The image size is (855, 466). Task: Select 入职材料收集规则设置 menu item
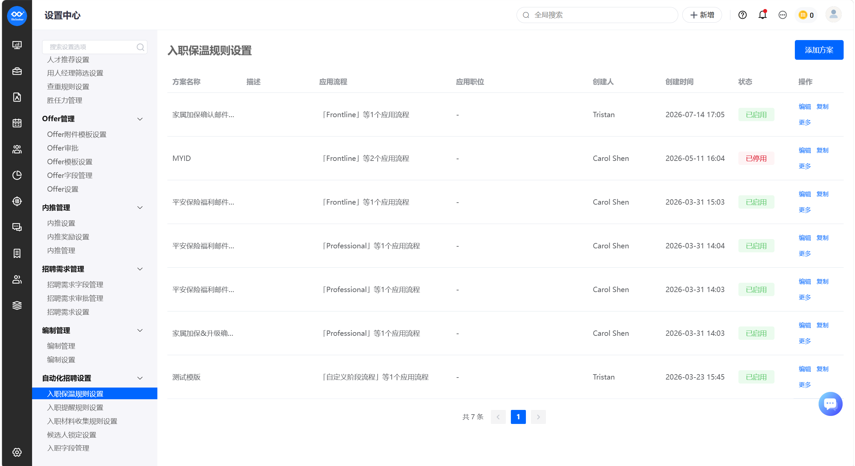(82, 421)
